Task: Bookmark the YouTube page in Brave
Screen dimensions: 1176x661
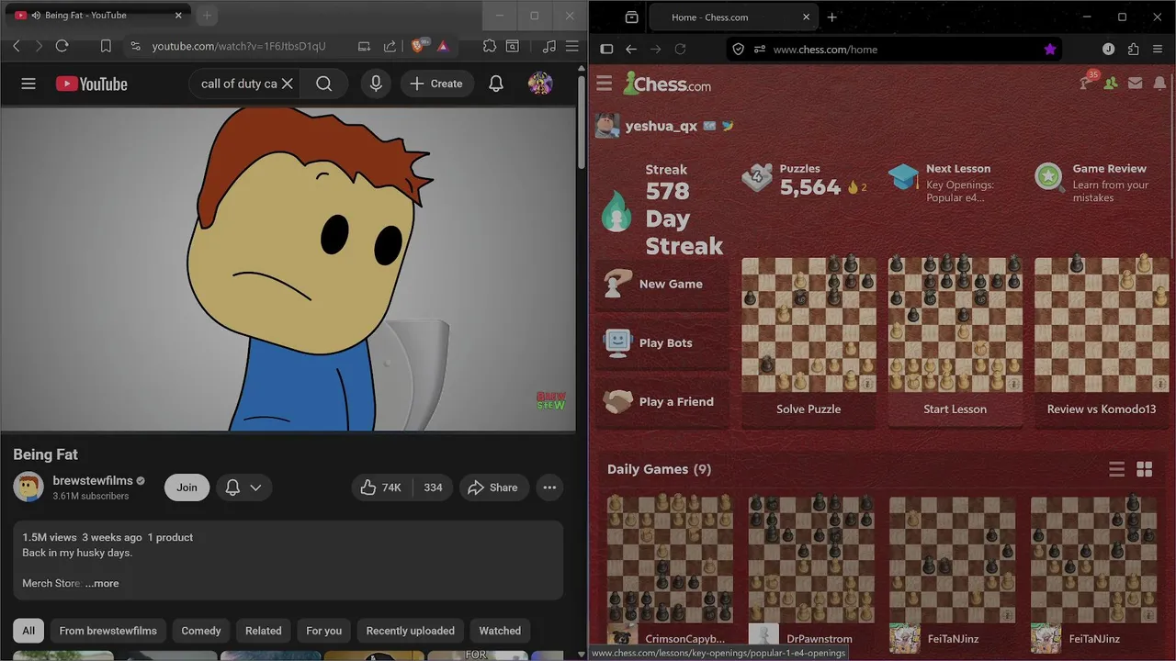Action: click(106, 46)
